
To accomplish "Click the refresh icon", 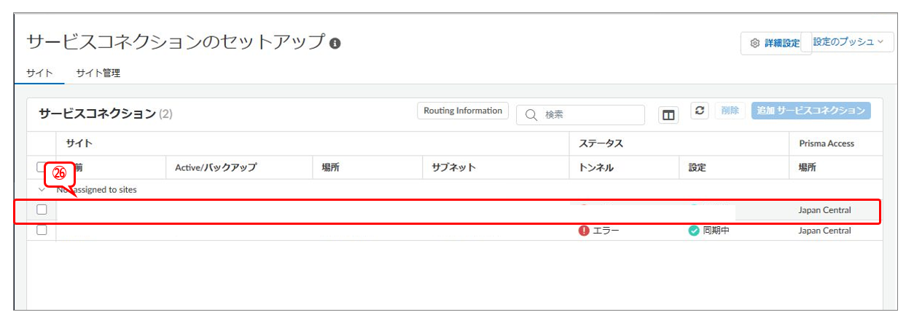I will click(x=700, y=111).
